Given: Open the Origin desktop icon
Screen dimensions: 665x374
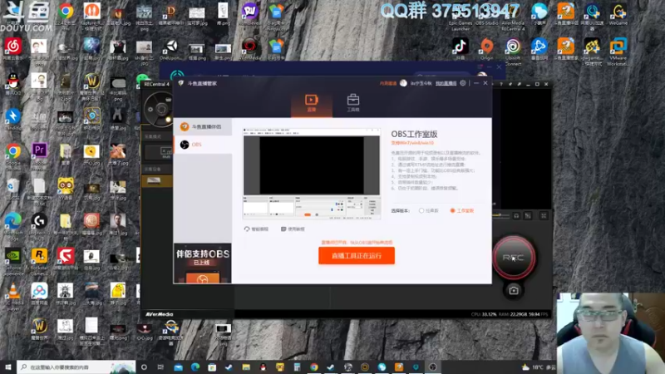Looking at the screenshot, I should (486, 48).
